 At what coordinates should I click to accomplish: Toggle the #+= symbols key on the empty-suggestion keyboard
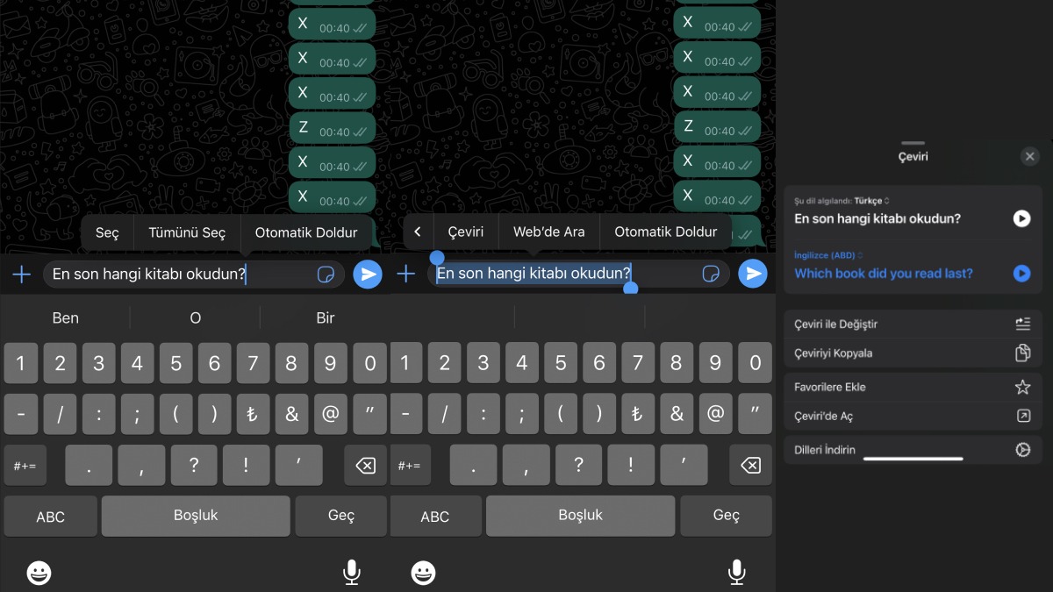pyautogui.click(x=410, y=466)
